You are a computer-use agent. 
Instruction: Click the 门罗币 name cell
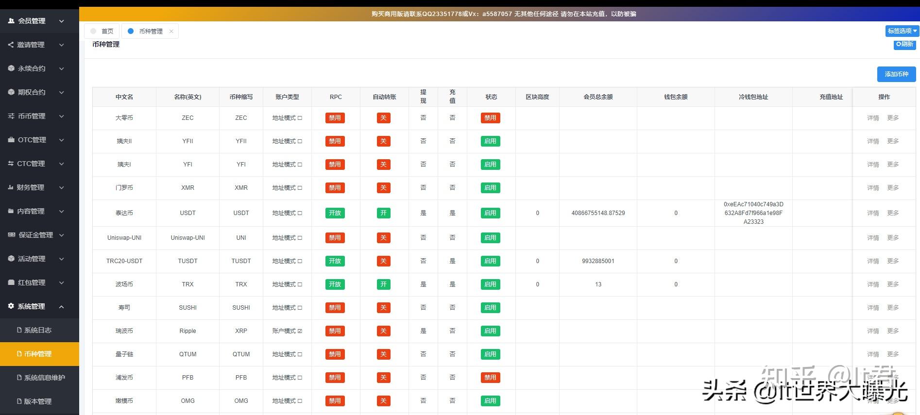pyautogui.click(x=124, y=188)
